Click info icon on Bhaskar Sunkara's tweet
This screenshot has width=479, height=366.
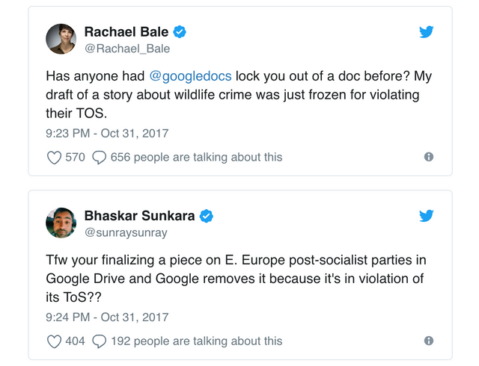click(429, 341)
